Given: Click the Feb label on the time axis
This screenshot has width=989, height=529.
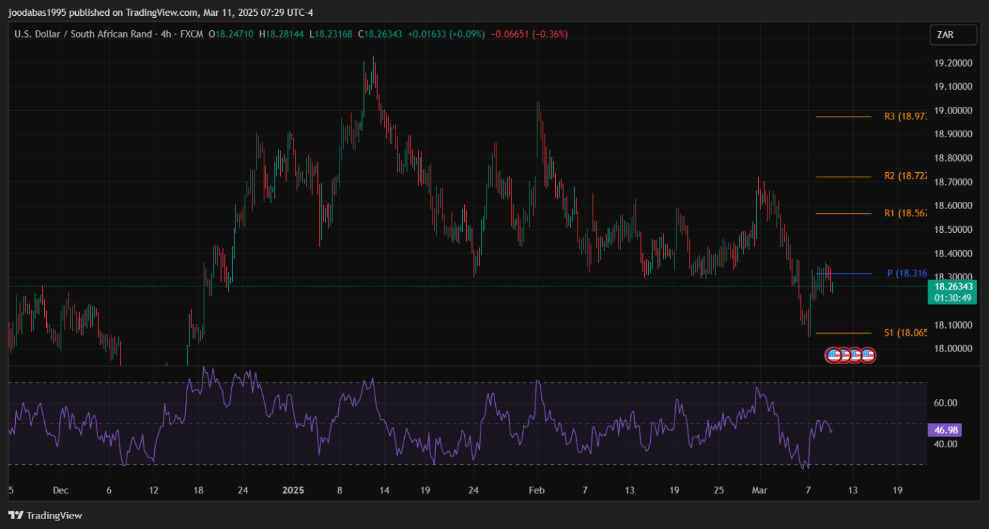Looking at the screenshot, I should pyautogui.click(x=537, y=490).
